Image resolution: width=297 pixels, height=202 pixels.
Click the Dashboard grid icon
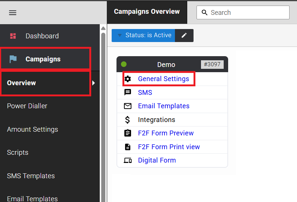click(x=13, y=36)
